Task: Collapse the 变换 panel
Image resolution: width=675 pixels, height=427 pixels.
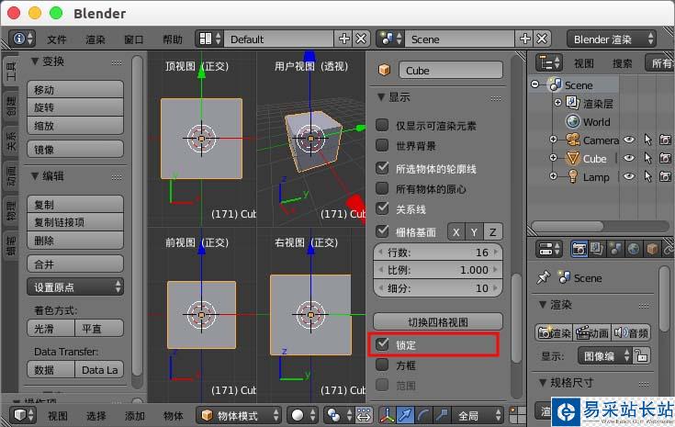Action: [35, 62]
